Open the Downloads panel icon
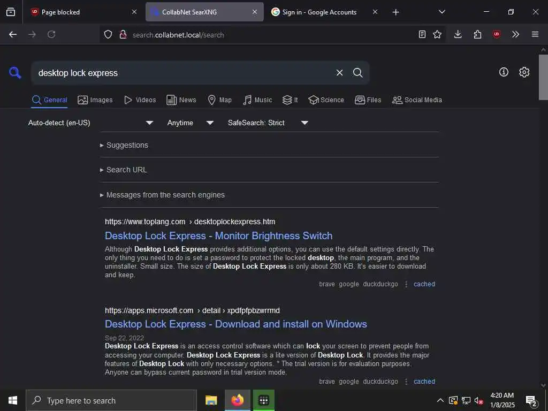Viewport: 548px width, 411px height. [x=458, y=34]
